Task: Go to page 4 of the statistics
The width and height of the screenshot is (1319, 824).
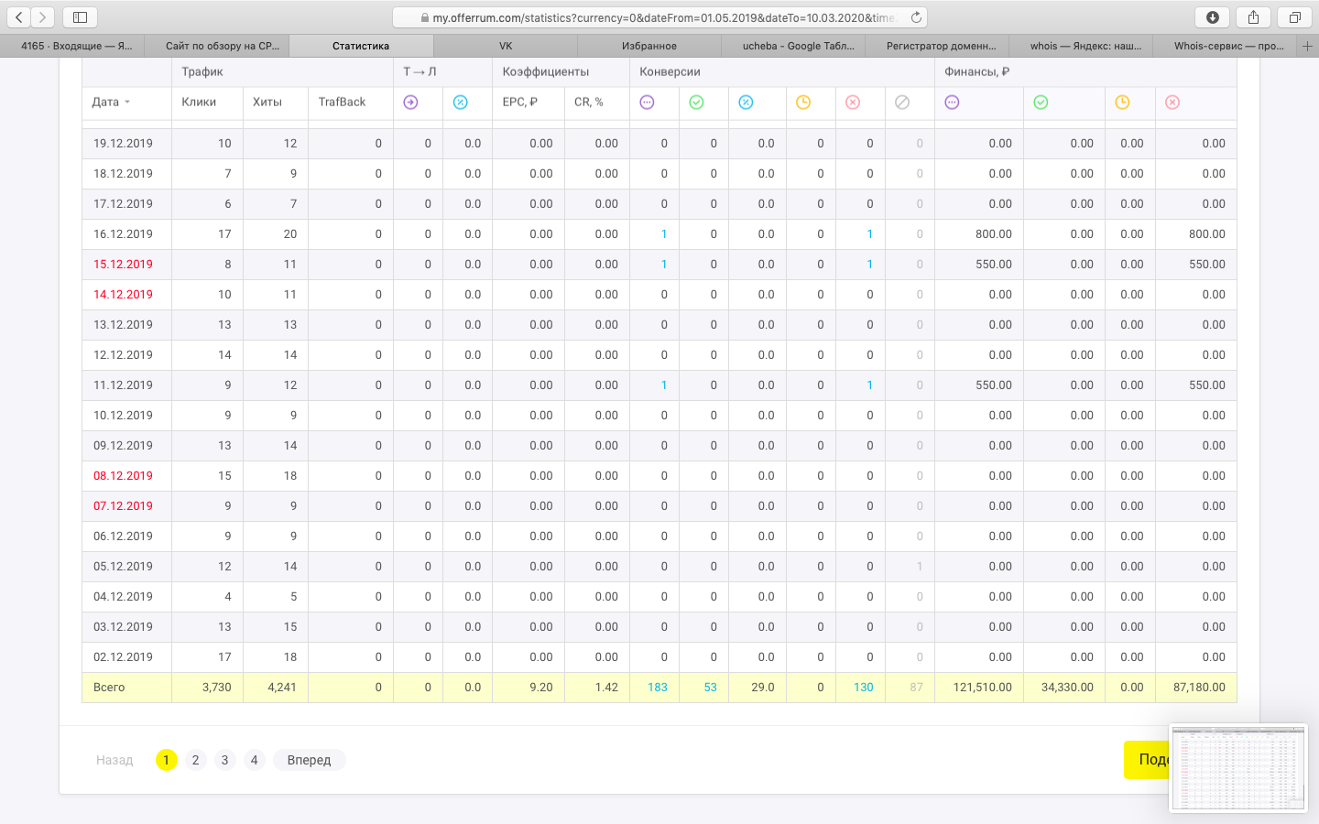Action: 254,760
